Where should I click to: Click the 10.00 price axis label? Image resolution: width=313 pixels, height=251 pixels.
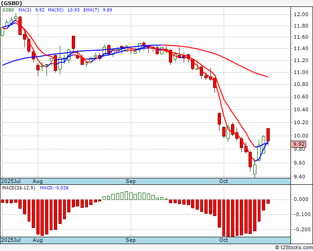[301, 136]
